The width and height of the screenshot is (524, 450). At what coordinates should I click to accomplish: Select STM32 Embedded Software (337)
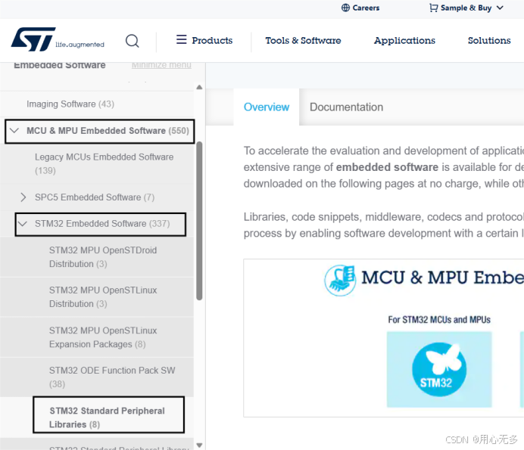pyautogui.click(x=102, y=223)
